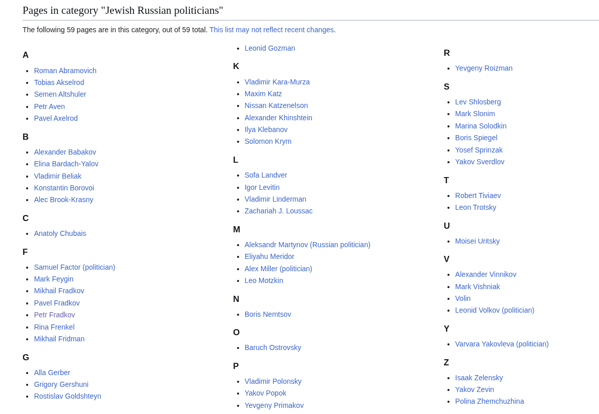Open Yosef Sprinzak article
Screen dimensions: 599x414
pos(479,150)
